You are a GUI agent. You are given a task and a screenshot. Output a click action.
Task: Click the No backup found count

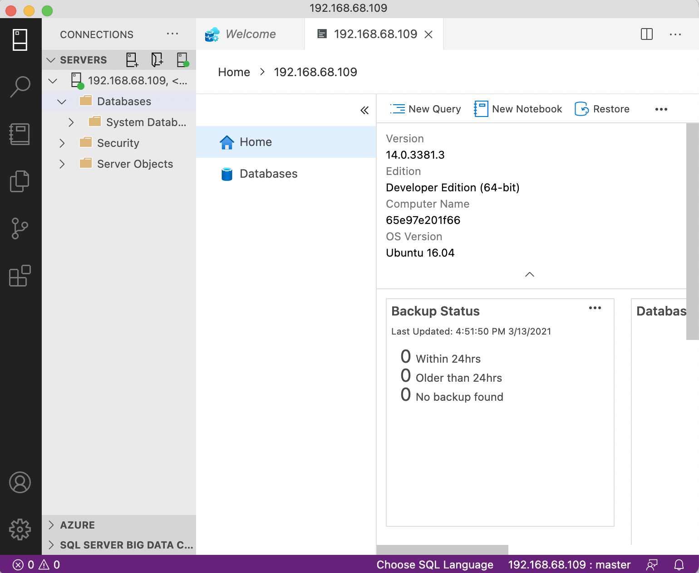(x=406, y=395)
